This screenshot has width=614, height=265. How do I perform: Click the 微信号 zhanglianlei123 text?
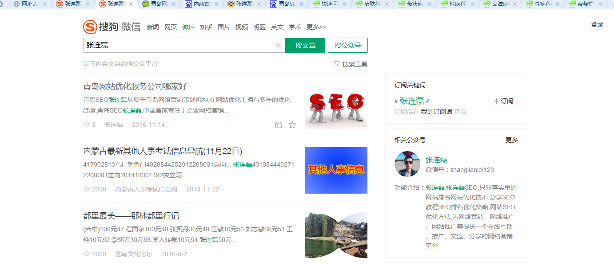click(460, 170)
